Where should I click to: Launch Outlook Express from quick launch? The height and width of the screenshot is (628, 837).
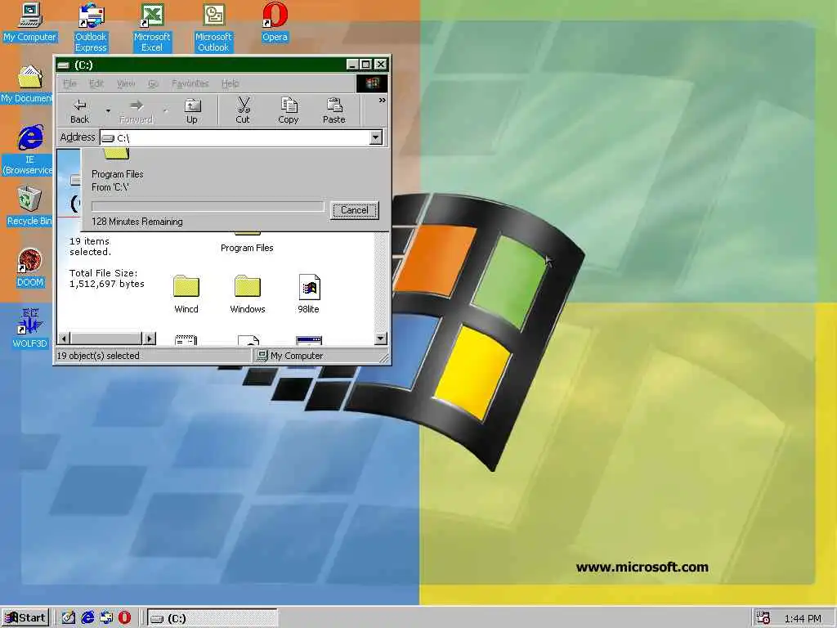pyautogui.click(x=106, y=618)
